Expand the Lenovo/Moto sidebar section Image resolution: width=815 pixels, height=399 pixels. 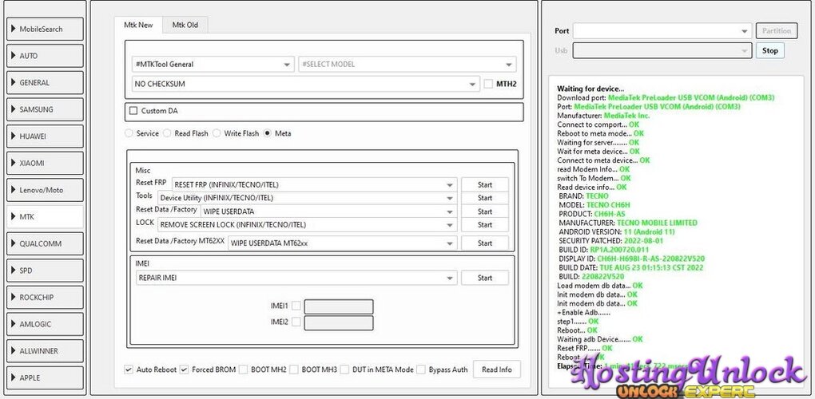click(45, 190)
